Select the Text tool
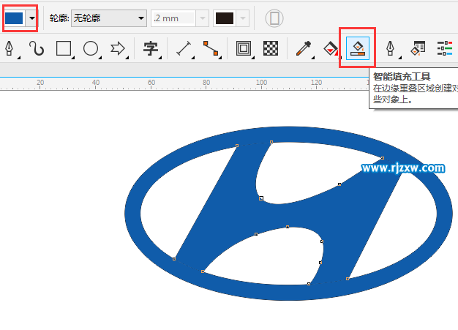This screenshot has height=330, width=458. 151,48
